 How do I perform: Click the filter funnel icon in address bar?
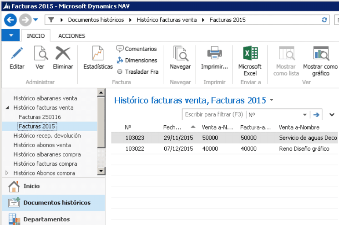(51, 20)
